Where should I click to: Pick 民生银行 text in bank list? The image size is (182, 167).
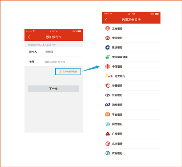click(x=117, y=124)
